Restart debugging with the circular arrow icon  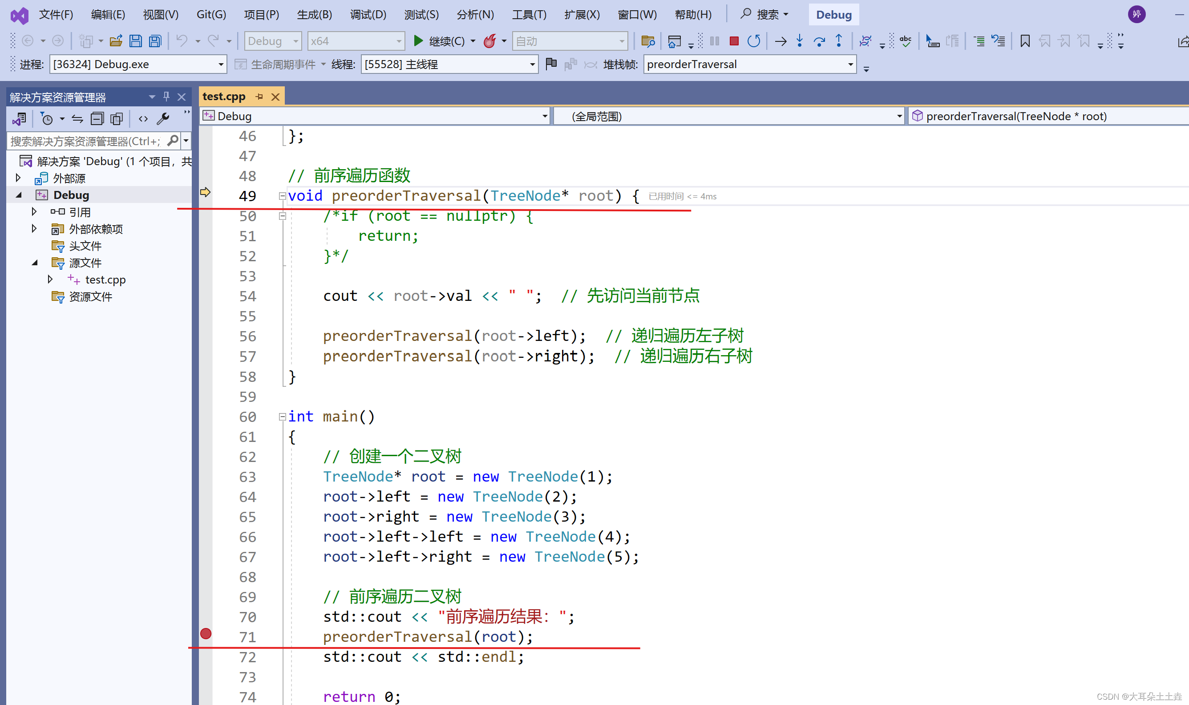753,41
